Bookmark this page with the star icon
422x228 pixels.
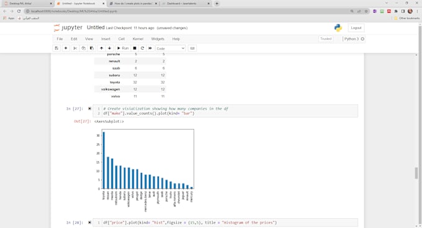(x=366, y=11)
